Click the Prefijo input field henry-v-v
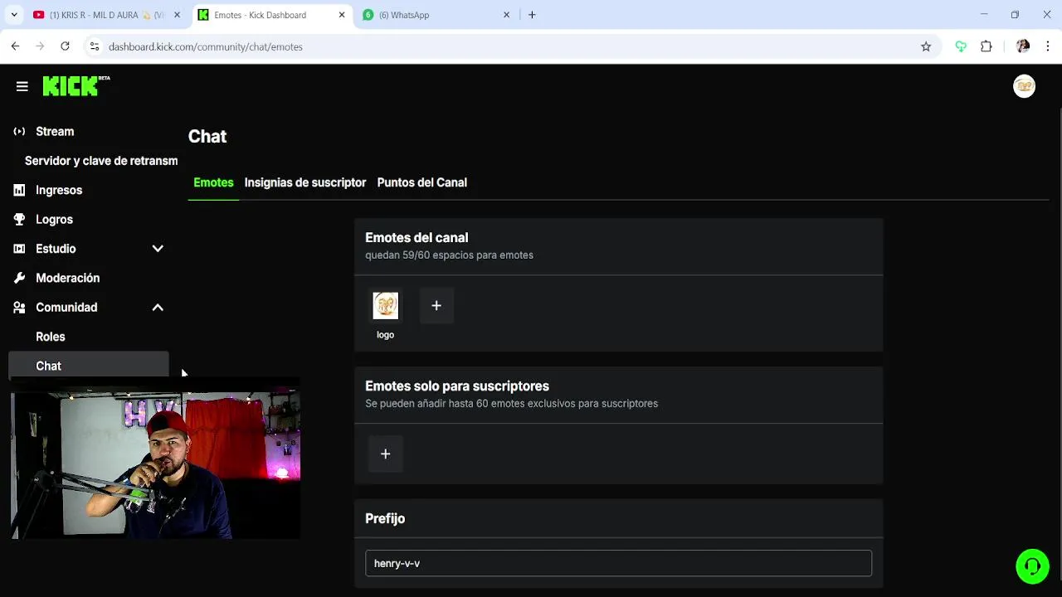 tap(618, 563)
